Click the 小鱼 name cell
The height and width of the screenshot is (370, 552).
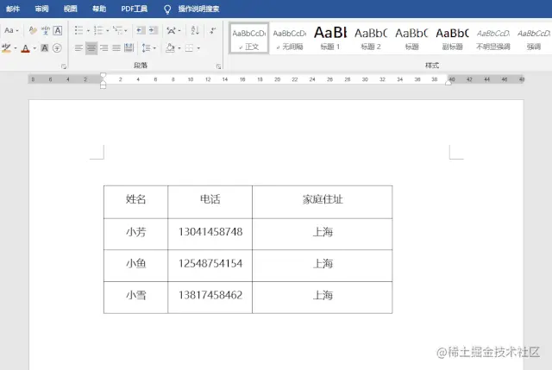[x=136, y=266]
